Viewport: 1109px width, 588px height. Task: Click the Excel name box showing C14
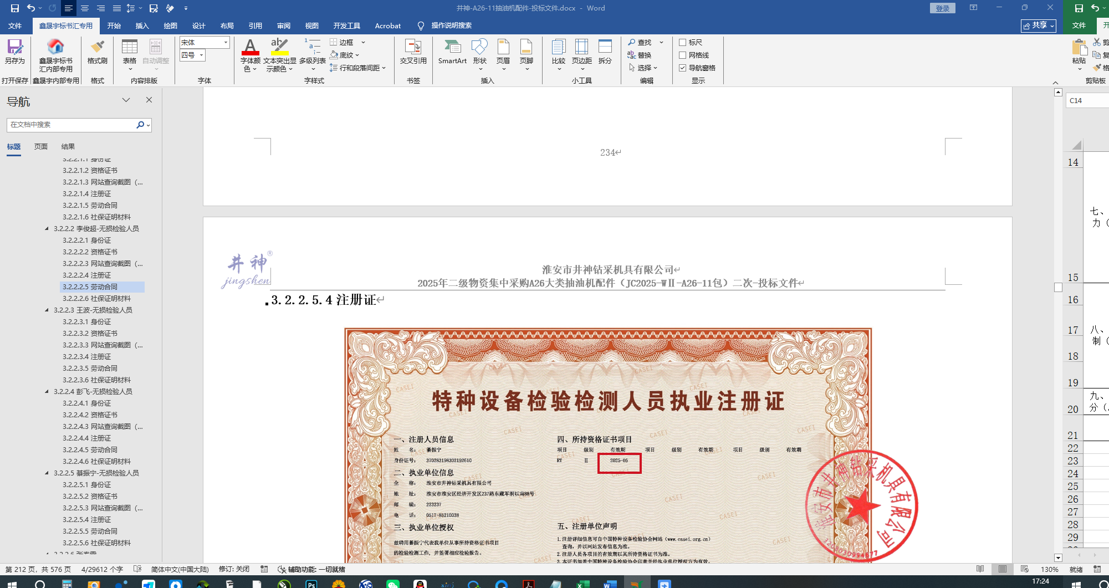pyautogui.click(x=1086, y=100)
